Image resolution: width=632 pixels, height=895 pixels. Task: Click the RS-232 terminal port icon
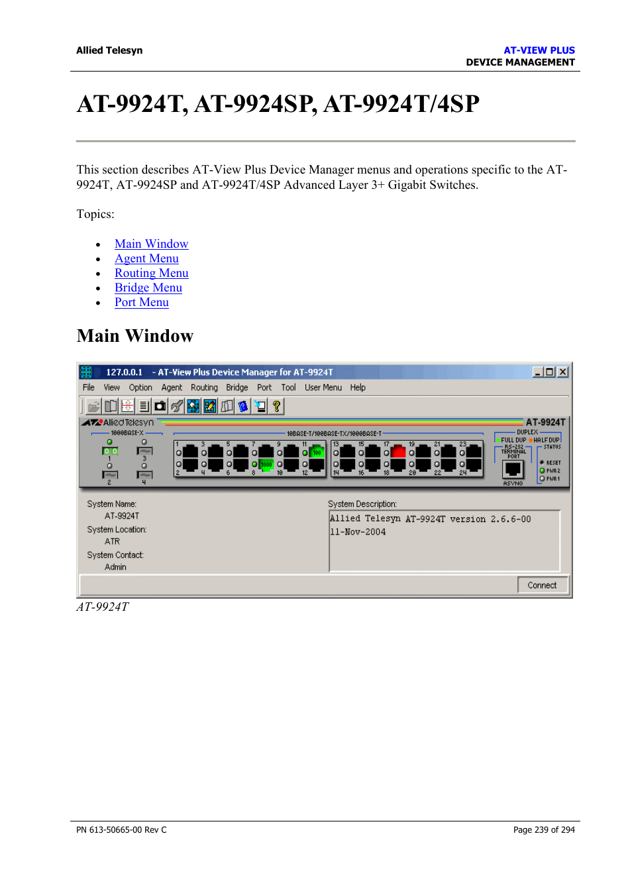[513, 469]
